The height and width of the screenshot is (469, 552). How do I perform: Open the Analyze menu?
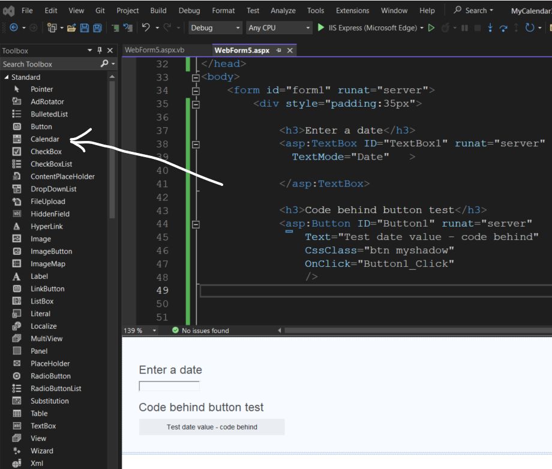click(283, 11)
